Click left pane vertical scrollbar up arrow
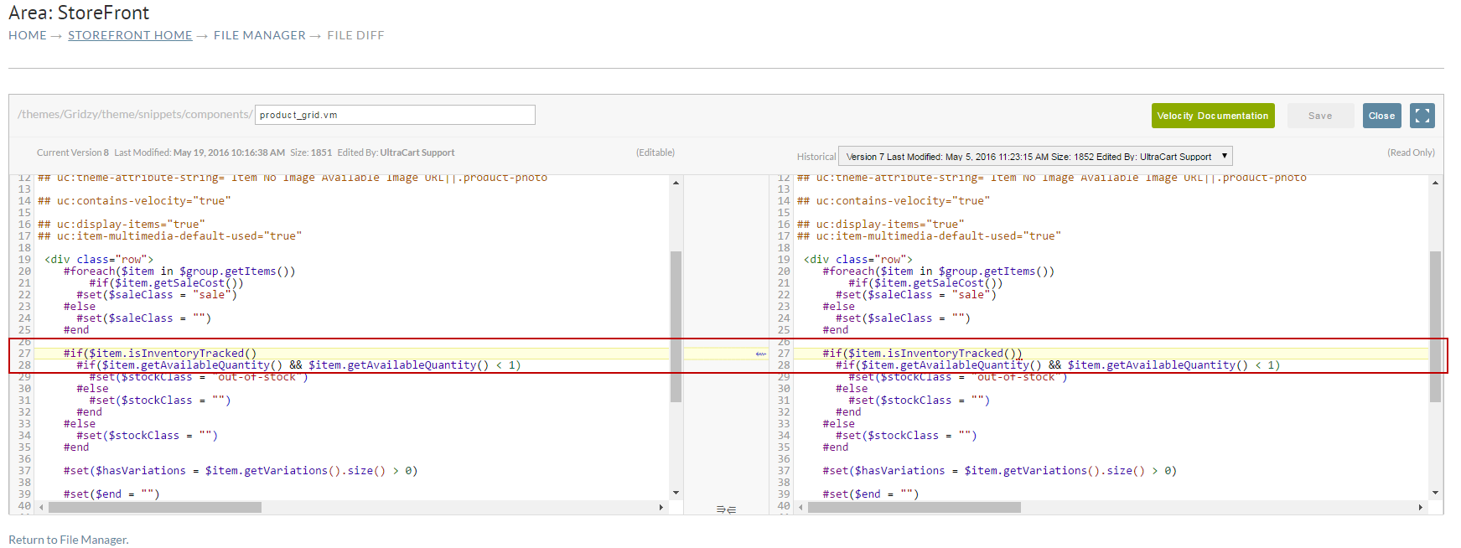The width and height of the screenshot is (1461, 548). [x=676, y=182]
